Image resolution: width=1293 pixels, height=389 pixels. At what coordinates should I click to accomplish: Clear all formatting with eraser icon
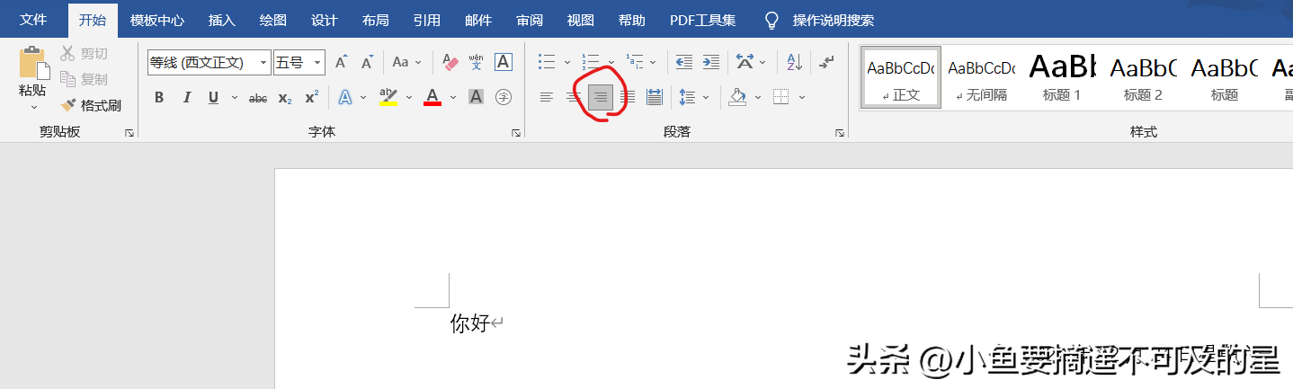click(x=450, y=62)
